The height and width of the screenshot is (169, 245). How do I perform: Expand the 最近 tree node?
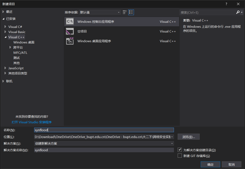click(3, 12)
